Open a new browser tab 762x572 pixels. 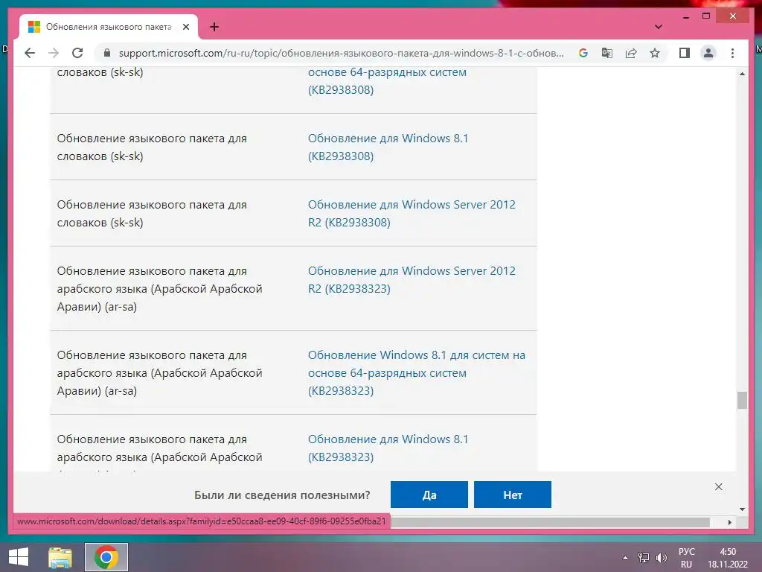coord(214,27)
